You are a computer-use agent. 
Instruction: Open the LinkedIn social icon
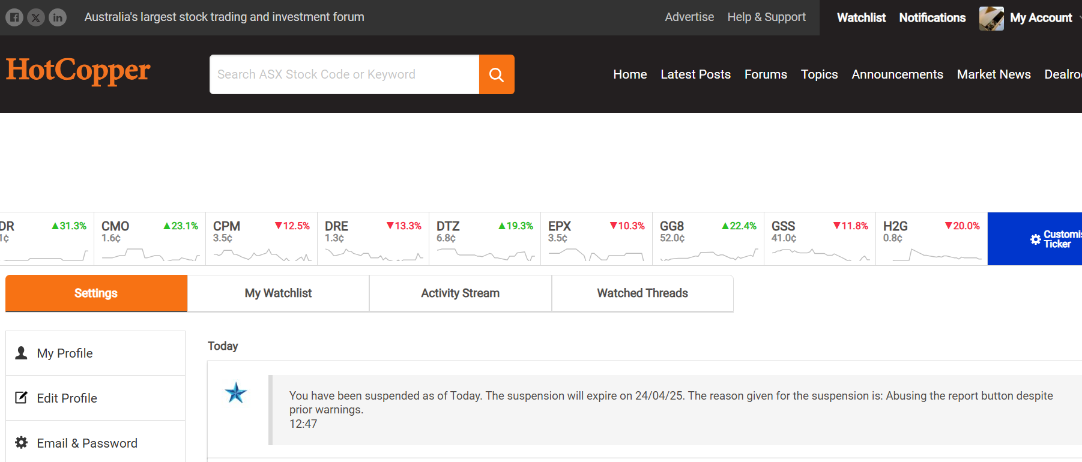[x=58, y=17]
